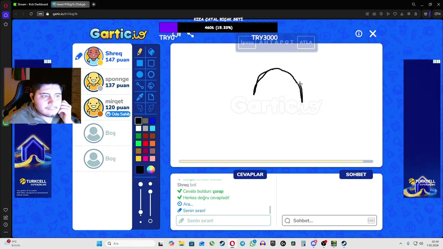The image size is (443, 249).
Task: Select the outlined circle tool
Action: coord(151,75)
